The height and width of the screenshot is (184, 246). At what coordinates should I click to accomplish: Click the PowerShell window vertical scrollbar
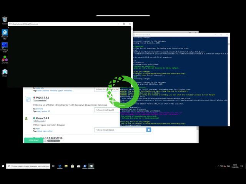229,81
